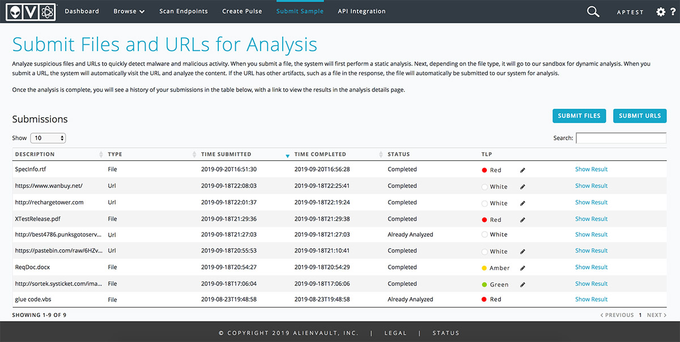680x342 pixels.
Task: Open Show Result for best4786.punksgotoserv row
Action: (591, 234)
